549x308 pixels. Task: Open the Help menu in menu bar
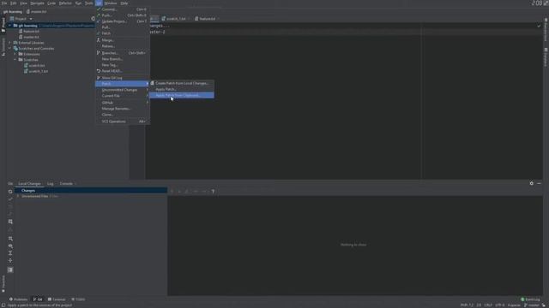[124, 3]
